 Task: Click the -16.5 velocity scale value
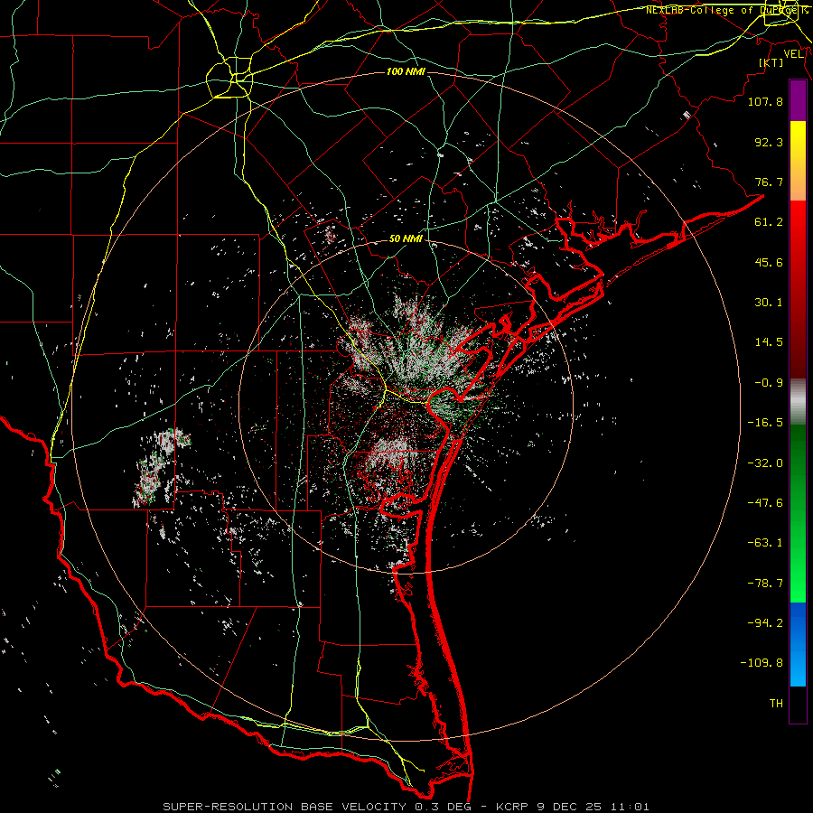coord(765,423)
